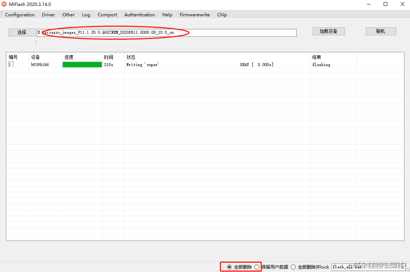Select the 全部删除 radio button

pos(229,267)
